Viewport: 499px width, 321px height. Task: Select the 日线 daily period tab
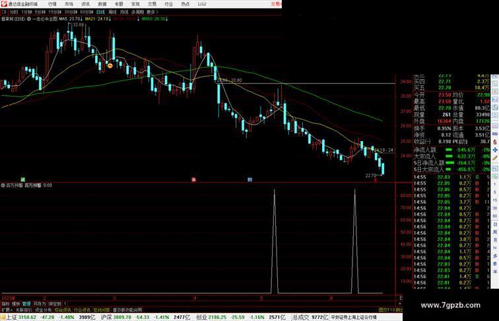coord(100,12)
